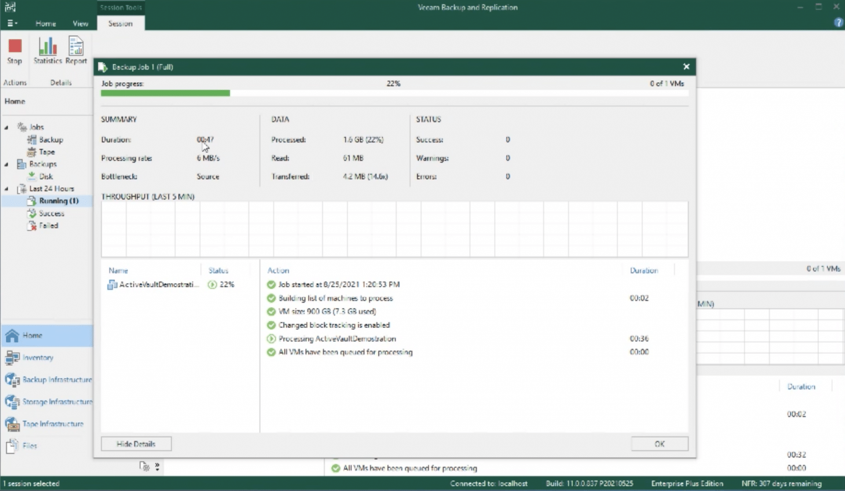The image size is (845, 491).
Task: Click the Veeam application logo icon
Action: (x=10, y=7)
